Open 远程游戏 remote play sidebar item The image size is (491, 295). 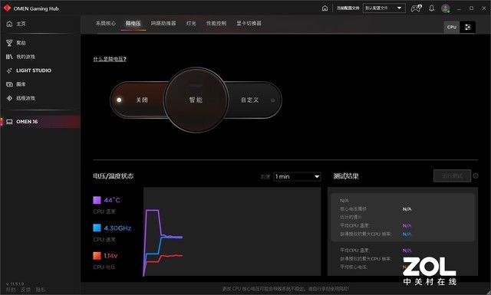coord(21,98)
